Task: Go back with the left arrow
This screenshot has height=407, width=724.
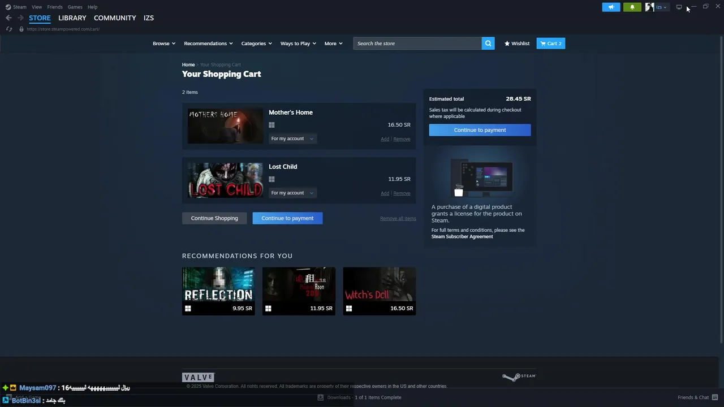Action: pyautogui.click(x=8, y=18)
